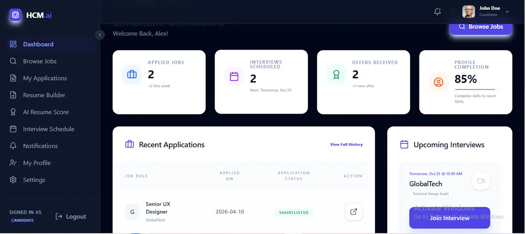Click the Applied Jobs briefcase icon

click(132, 74)
